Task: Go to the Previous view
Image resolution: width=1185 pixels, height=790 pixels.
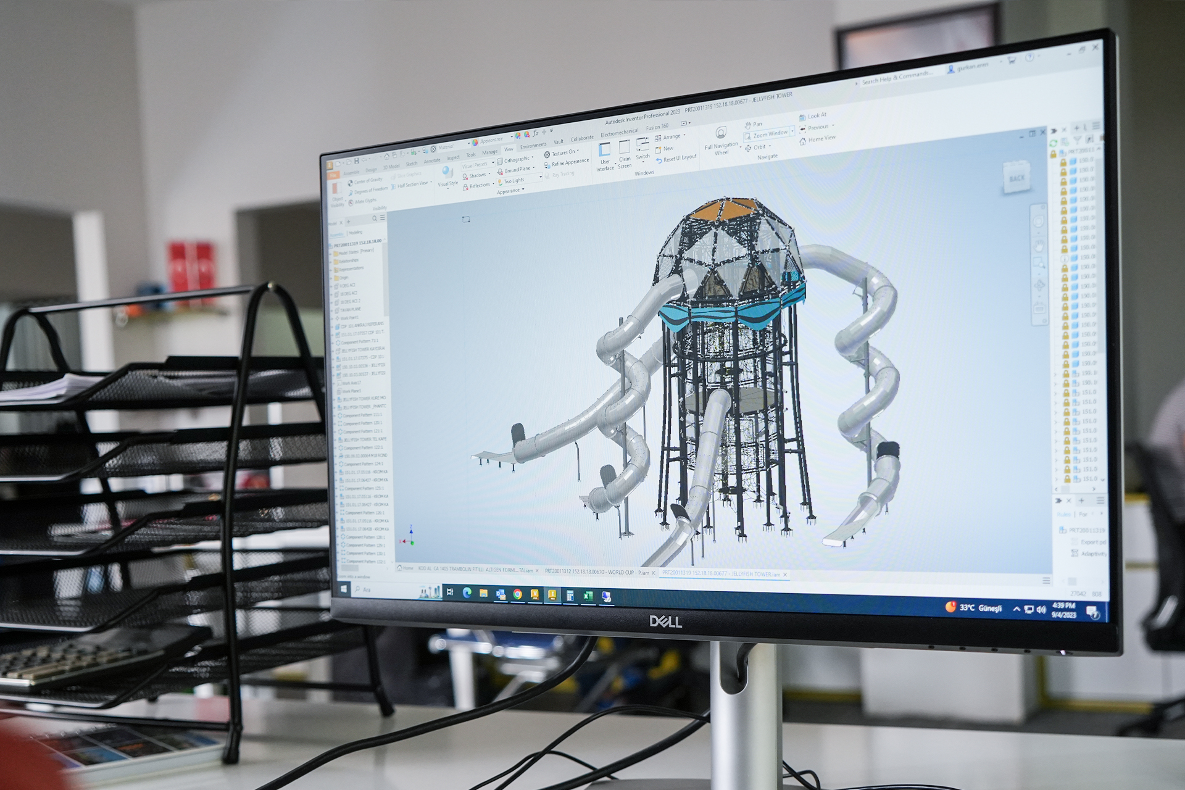Action: 813,128
